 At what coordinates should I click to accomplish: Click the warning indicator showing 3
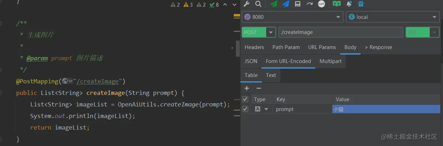[188, 5]
